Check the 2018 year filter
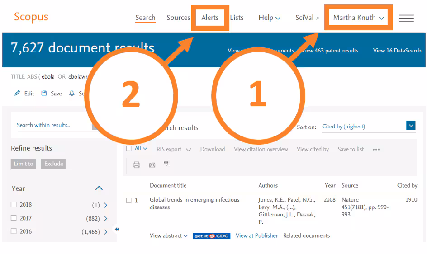Screen dimensions: 427x254 [x=14, y=204]
